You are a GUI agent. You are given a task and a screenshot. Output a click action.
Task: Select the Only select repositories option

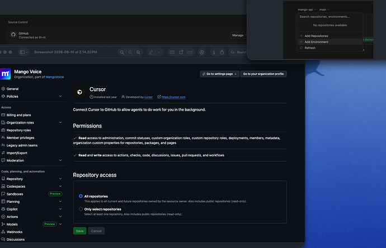81,209
